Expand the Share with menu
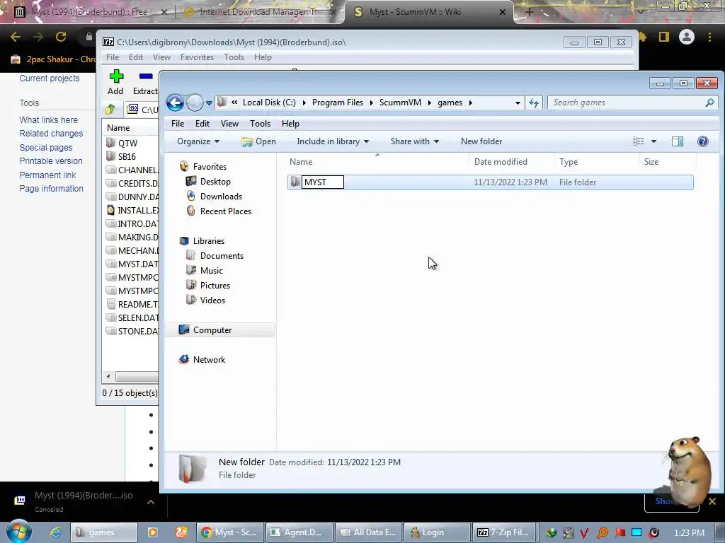The image size is (725, 543). tap(415, 141)
